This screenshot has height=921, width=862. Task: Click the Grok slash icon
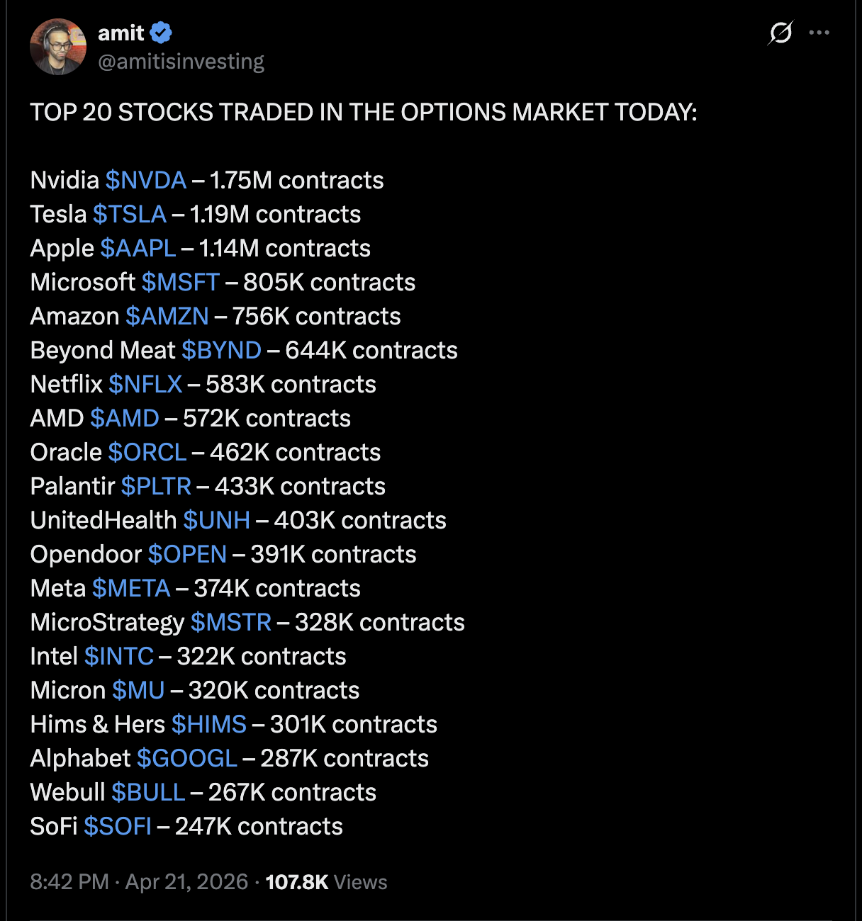tap(780, 33)
